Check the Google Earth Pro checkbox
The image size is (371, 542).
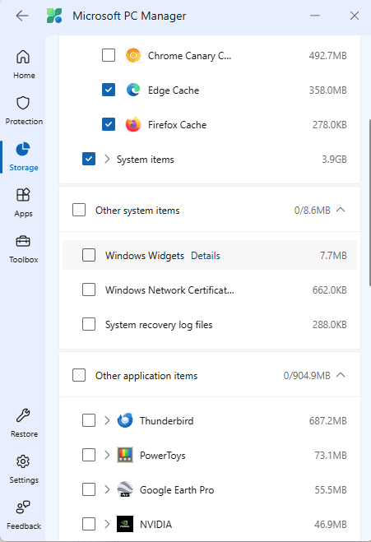pyautogui.click(x=89, y=489)
